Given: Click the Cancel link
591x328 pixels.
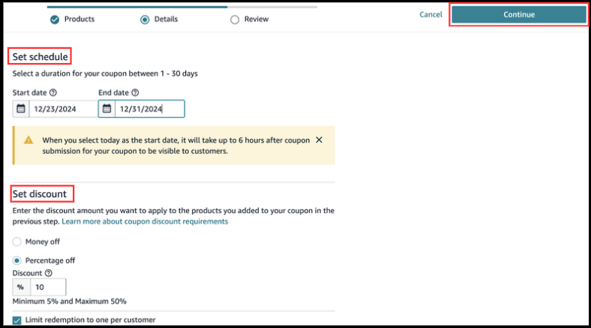Looking at the screenshot, I should 430,14.
